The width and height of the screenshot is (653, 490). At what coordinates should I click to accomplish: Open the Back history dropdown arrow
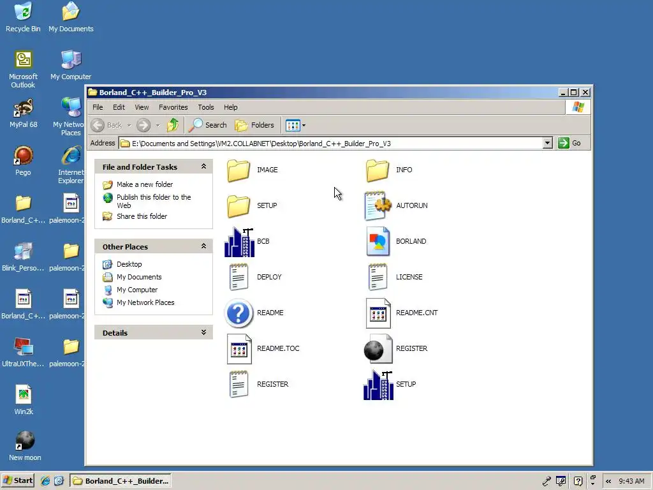pyautogui.click(x=129, y=125)
